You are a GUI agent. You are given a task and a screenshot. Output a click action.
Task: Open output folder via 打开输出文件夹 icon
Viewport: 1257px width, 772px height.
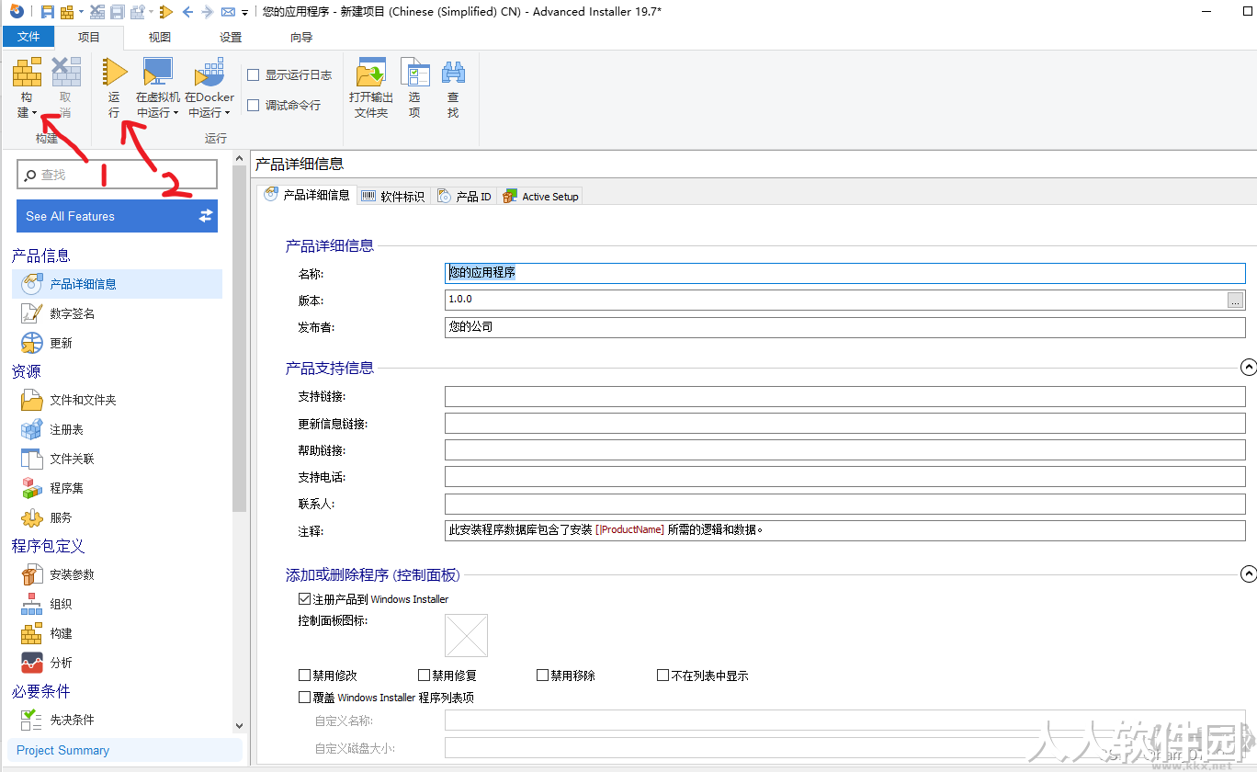[371, 73]
